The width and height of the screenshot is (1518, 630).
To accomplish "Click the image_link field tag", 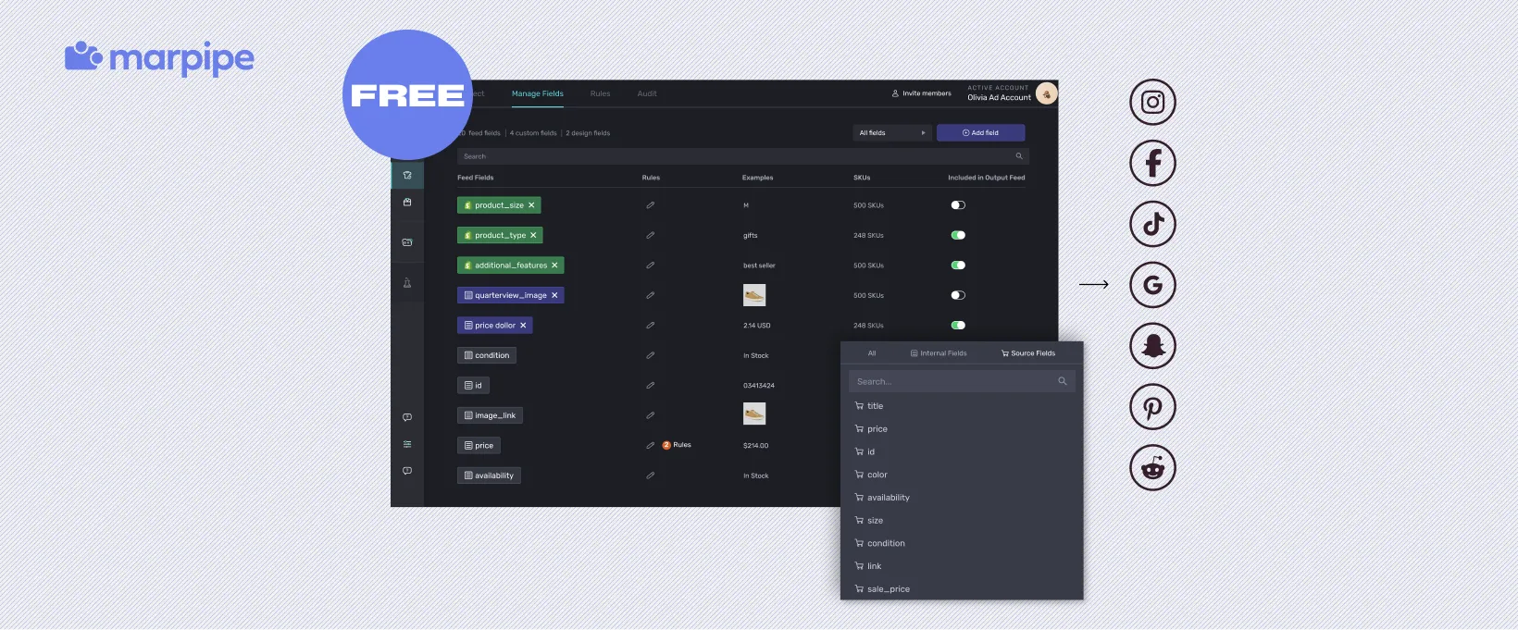I will click(490, 415).
